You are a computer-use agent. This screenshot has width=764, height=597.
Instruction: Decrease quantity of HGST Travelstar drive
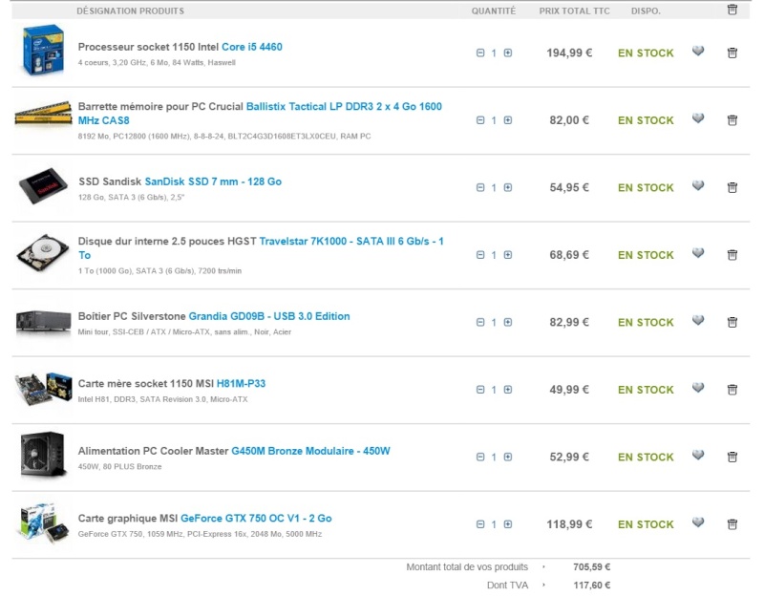pyautogui.click(x=480, y=254)
